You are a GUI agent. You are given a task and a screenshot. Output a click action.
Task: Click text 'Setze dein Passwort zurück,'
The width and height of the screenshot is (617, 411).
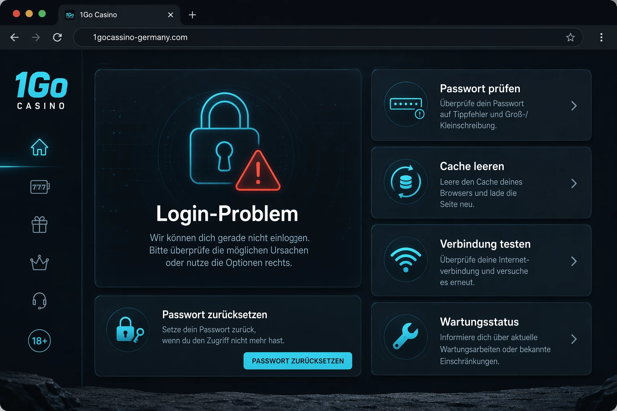coord(209,330)
